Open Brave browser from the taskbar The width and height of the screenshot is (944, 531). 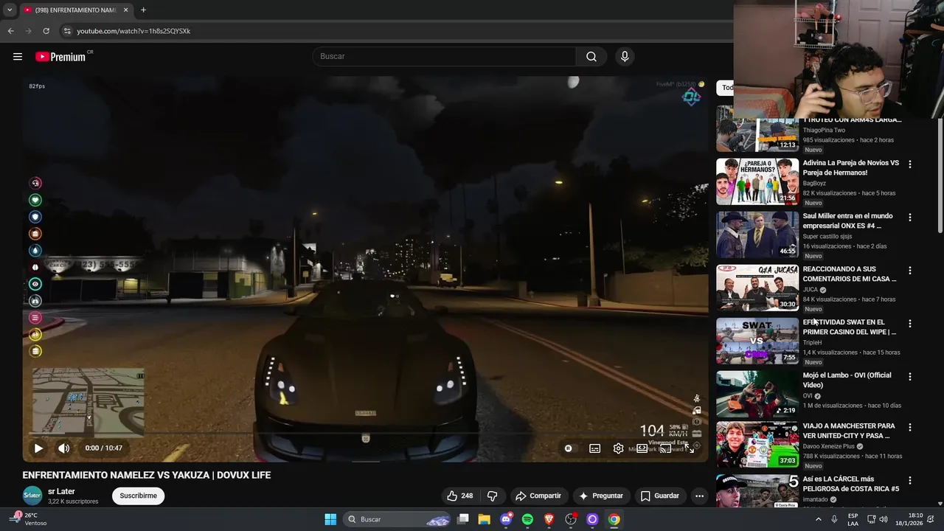(549, 519)
